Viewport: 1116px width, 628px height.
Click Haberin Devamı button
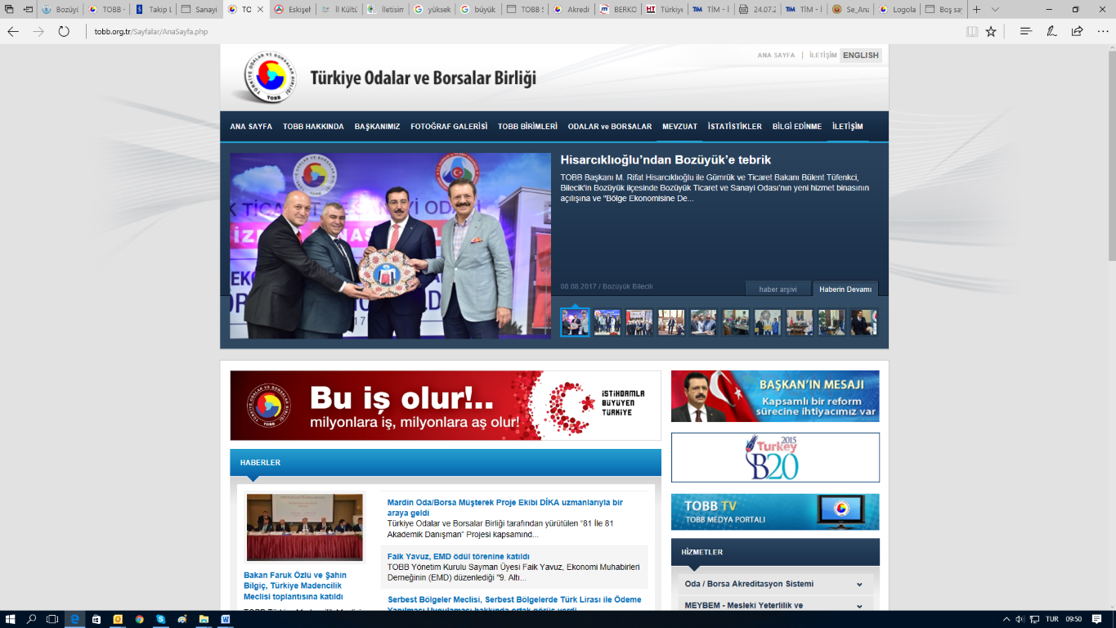(845, 289)
